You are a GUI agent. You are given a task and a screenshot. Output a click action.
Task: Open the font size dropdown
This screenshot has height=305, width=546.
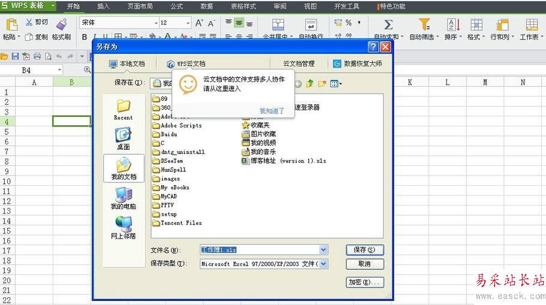(x=188, y=23)
